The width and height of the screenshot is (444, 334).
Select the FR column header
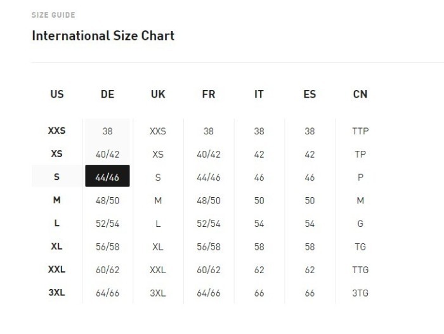[x=209, y=94]
